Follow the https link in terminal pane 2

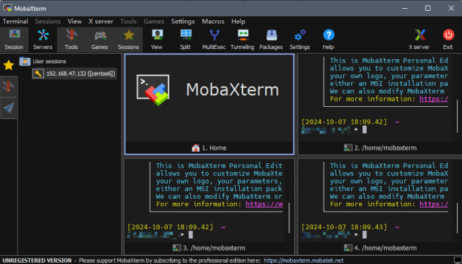(433, 99)
